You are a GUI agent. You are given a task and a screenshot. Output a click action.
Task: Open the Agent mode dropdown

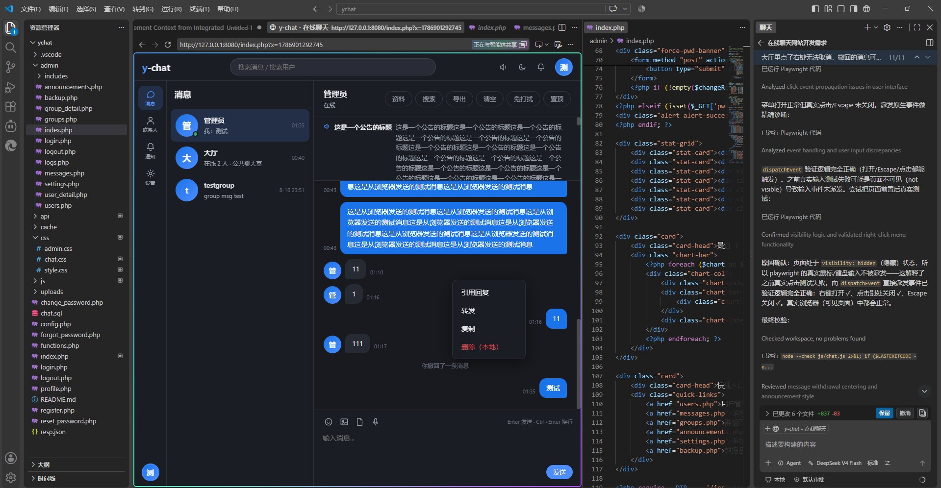coord(789,463)
